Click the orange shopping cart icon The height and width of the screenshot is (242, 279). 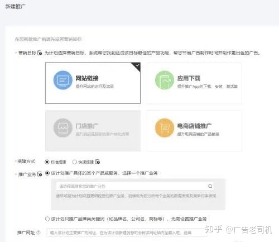coord(165,128)
